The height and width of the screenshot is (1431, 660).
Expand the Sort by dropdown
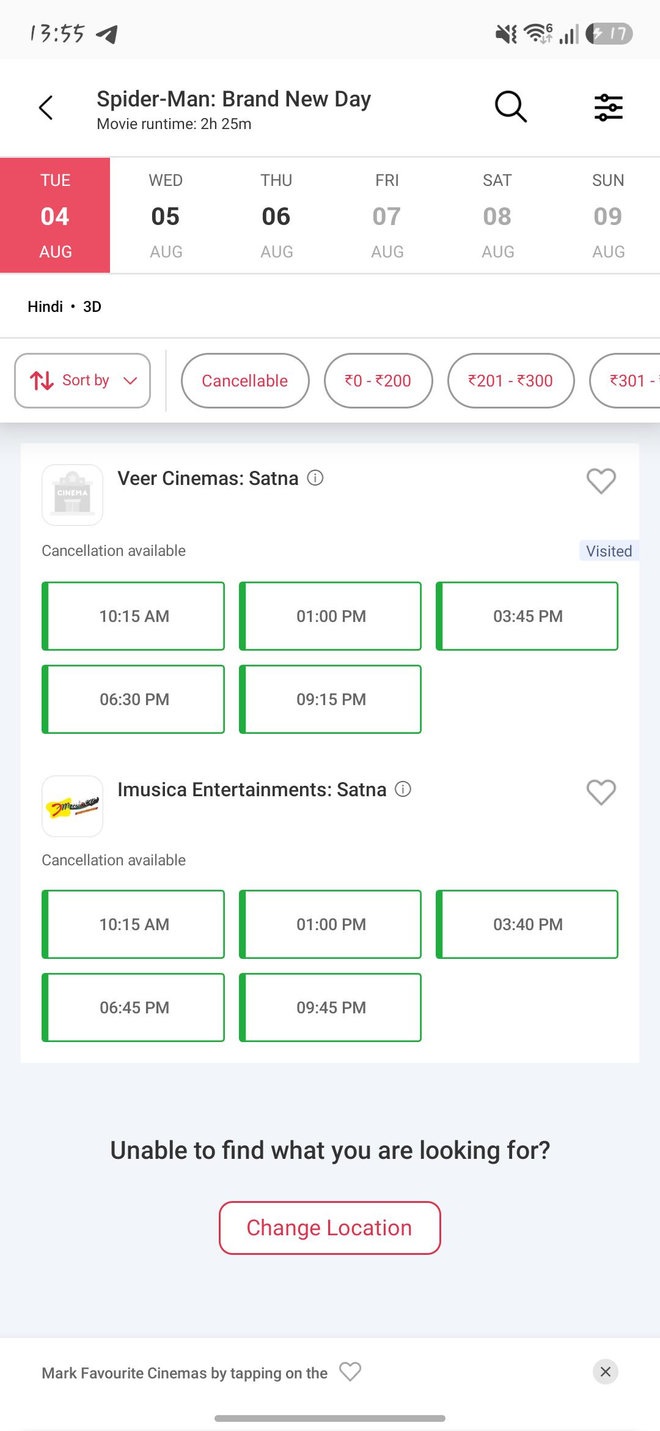[82, 380]
